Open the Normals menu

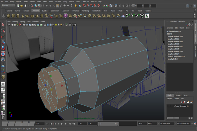[x=72, y=2]
